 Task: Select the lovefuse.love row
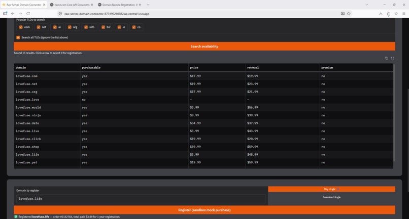(203, 100)
